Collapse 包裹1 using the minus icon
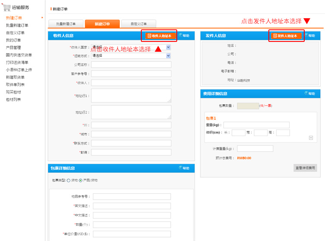Image resolution: width=325 pixels, height=241 pixels. tap(311, 138)
